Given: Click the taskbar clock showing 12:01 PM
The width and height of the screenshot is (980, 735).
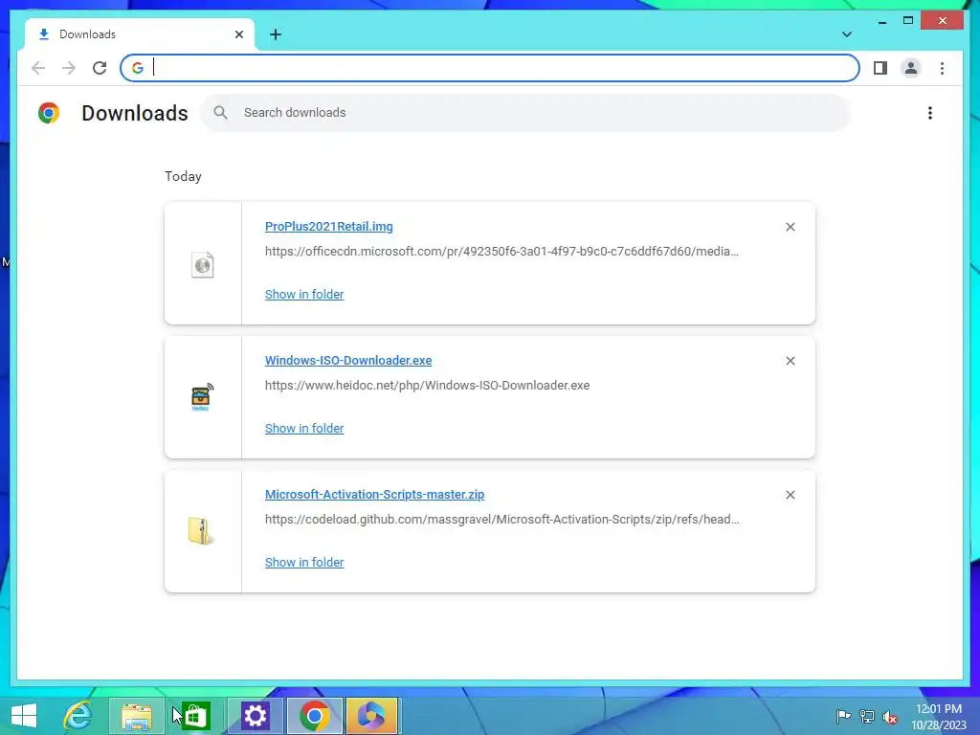Looking at the screenshot, I should click(x=939, y=716).
